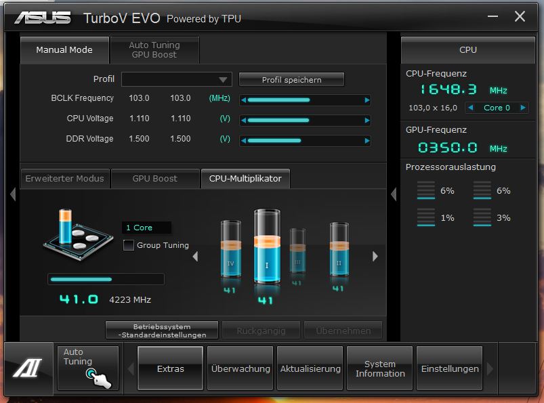The image size is (544, 403).
Task: Collapse the CPU monitor side panel arrow
Action: [394, 194]
